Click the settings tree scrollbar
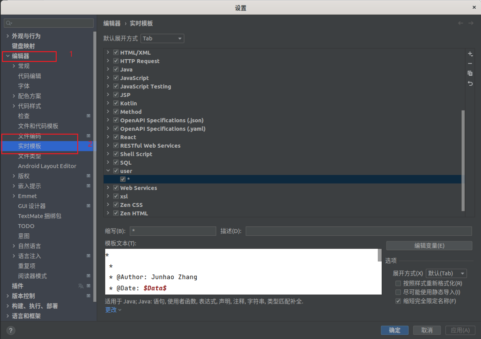481x339 pixels. click(x=95, y=166)
